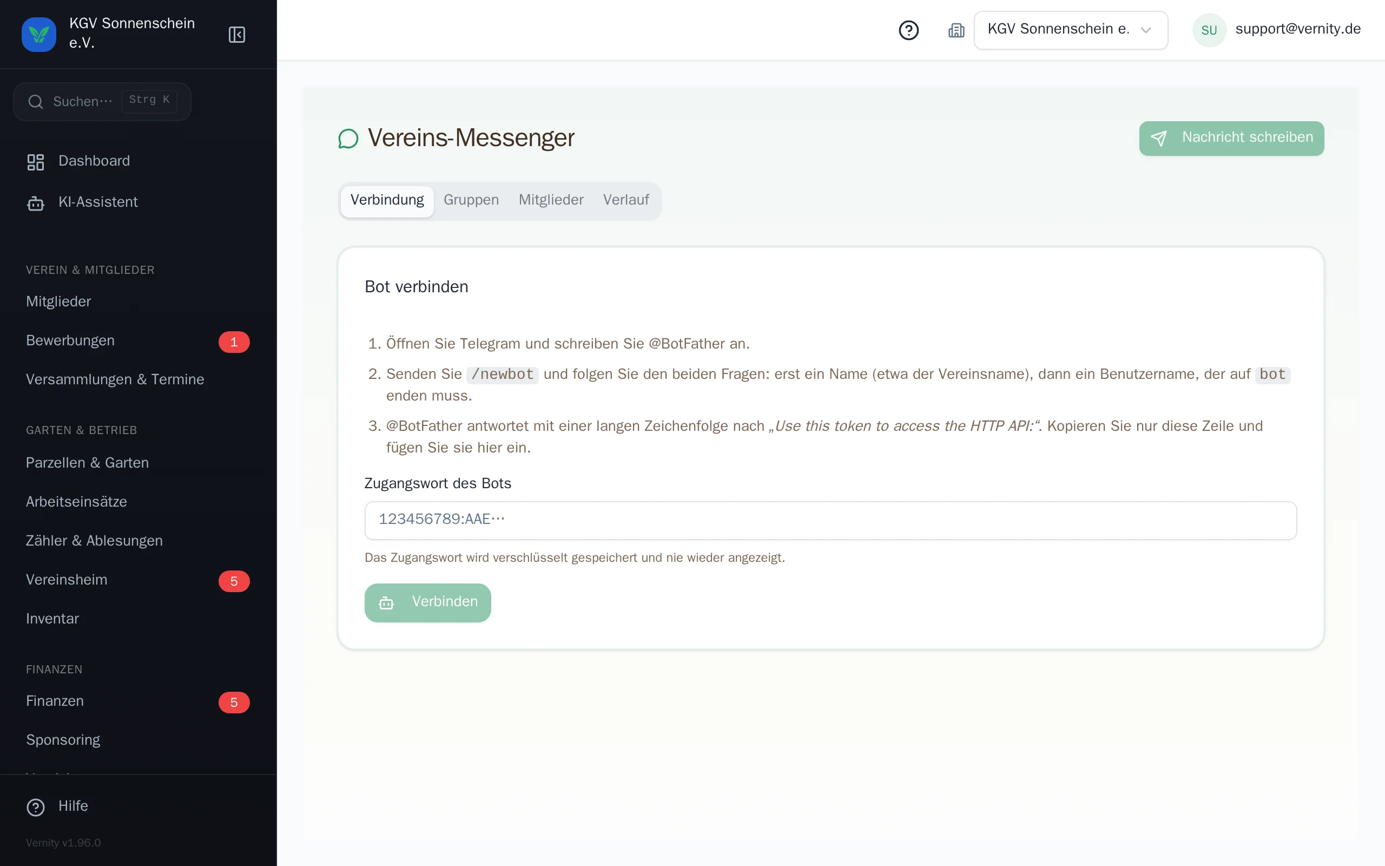Switch to the Gruppen tab
The height and width of the screenshot is (866, 1385).
pyautogui.click(x=471, y=200)
